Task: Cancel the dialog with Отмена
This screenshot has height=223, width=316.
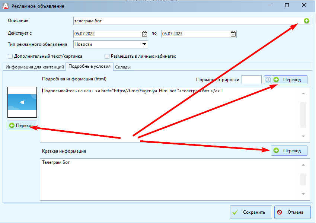Action: [x=293, y=212]
